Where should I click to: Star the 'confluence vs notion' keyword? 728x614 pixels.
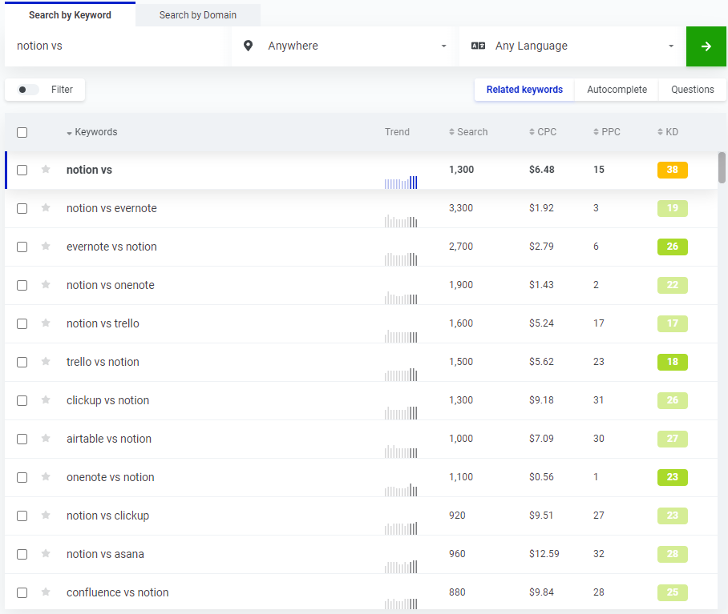click(x=46, y=592)
